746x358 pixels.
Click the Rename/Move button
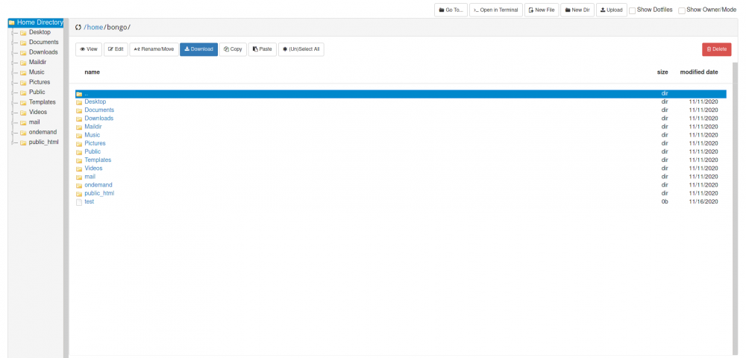(x=154, y=49)
